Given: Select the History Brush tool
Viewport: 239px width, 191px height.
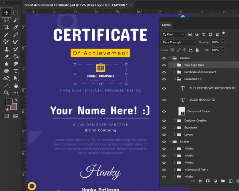Looking at the screenshot, I should point(16,49).
